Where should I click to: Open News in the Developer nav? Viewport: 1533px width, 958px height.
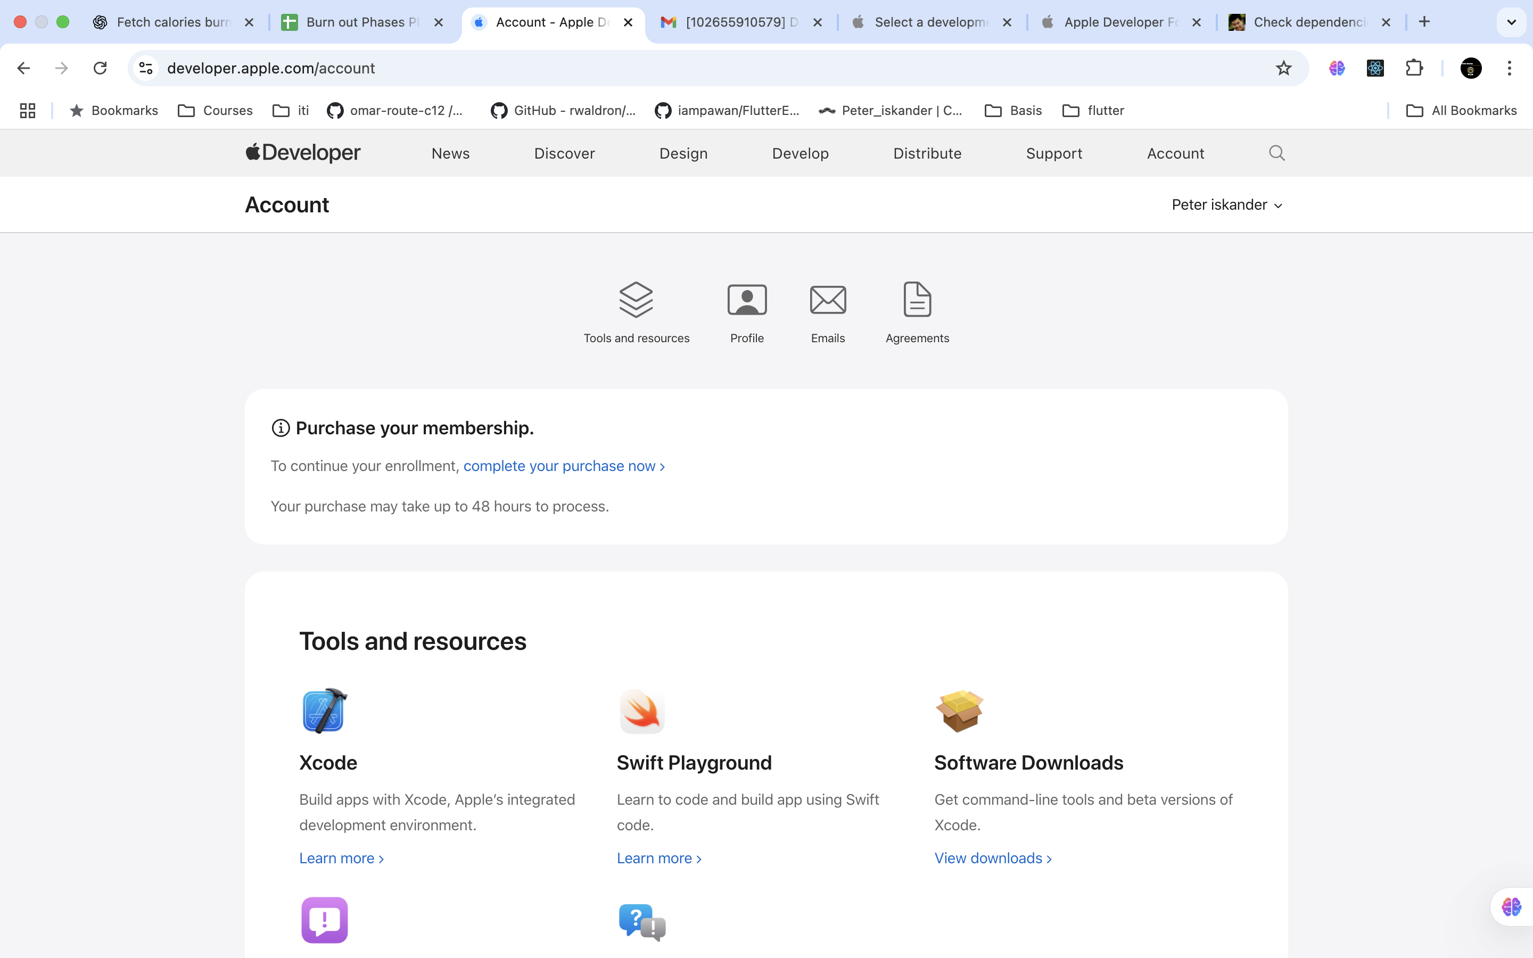coord(450,153)
